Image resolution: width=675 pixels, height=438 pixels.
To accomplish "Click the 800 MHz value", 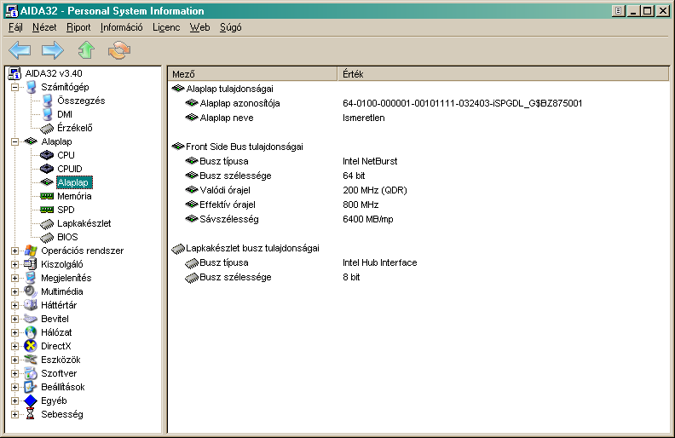I will pos(361,205).
